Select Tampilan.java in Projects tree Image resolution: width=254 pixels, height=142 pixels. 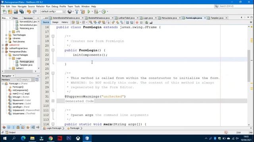click(26, 65)
